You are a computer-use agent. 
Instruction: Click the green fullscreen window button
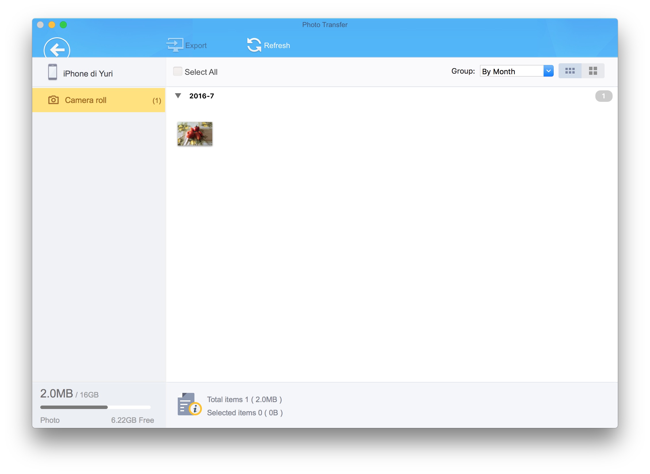pos(63,25)
